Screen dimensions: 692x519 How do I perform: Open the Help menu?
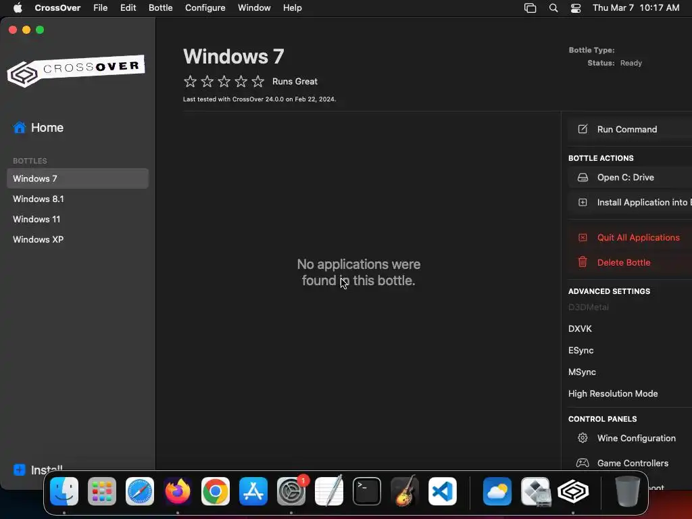pos(292,7)
